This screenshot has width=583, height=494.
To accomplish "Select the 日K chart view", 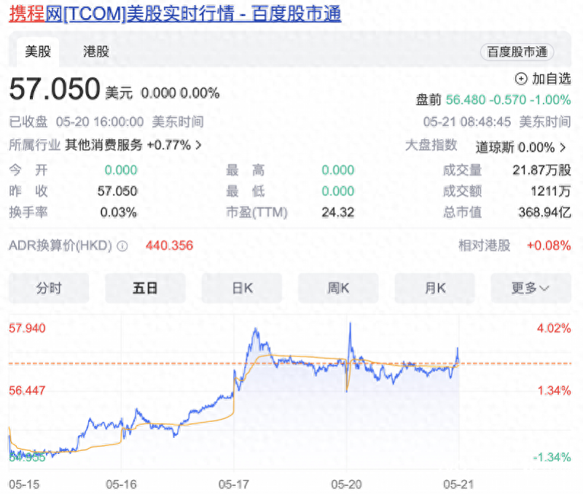I will click(x=242, y=288).
